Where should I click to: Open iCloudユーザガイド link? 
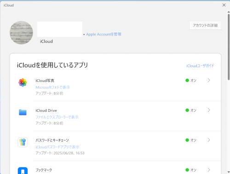tap(200, 66)
